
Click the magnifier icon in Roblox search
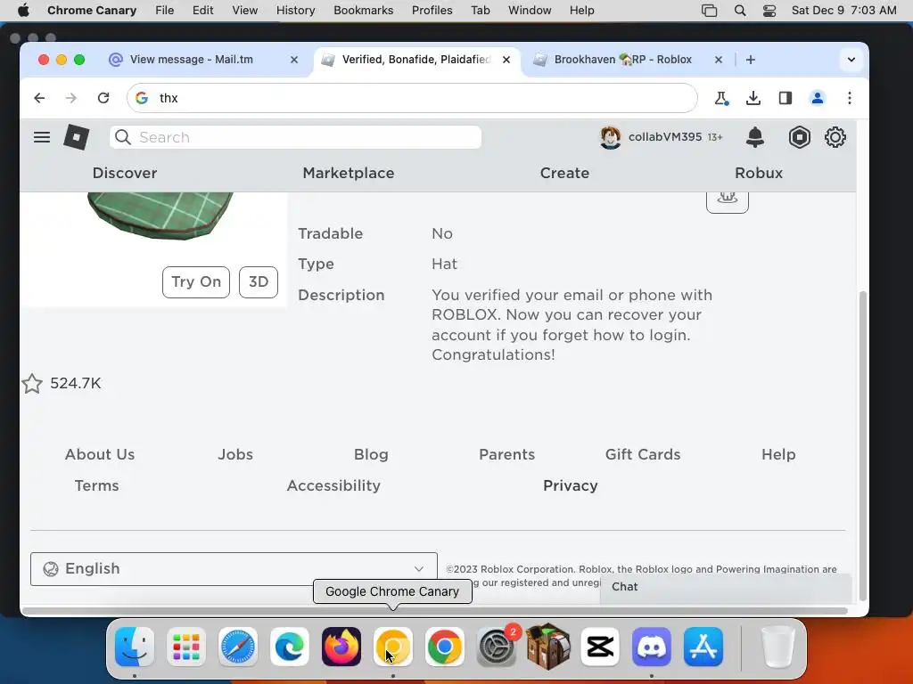123,137
